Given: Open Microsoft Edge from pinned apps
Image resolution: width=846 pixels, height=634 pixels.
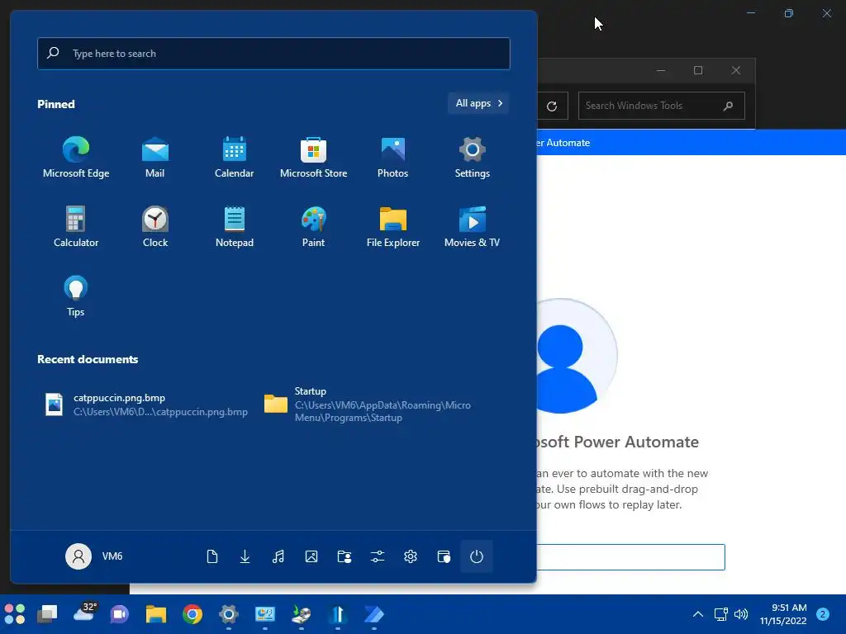Looking at the screenshot, I should click(75, 157).
